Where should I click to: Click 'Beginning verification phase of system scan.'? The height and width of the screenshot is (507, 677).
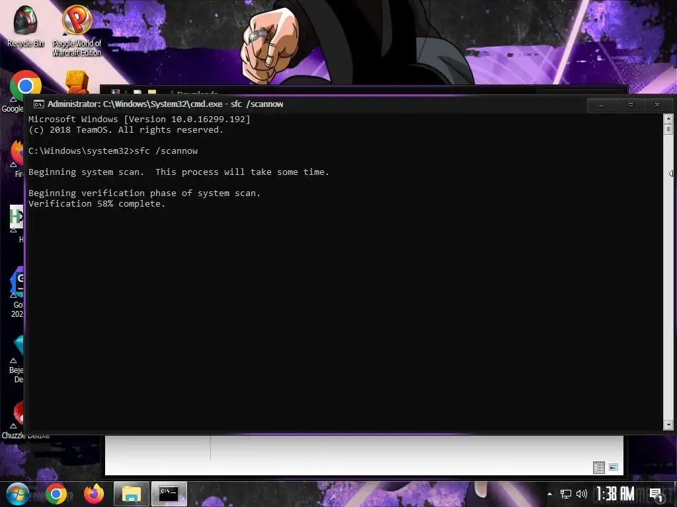pos(145,193)
